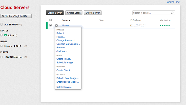The height and width of the screenshot is (105, 186).
Task: Choose Create Image from the menu
Action: coord(64,59)
